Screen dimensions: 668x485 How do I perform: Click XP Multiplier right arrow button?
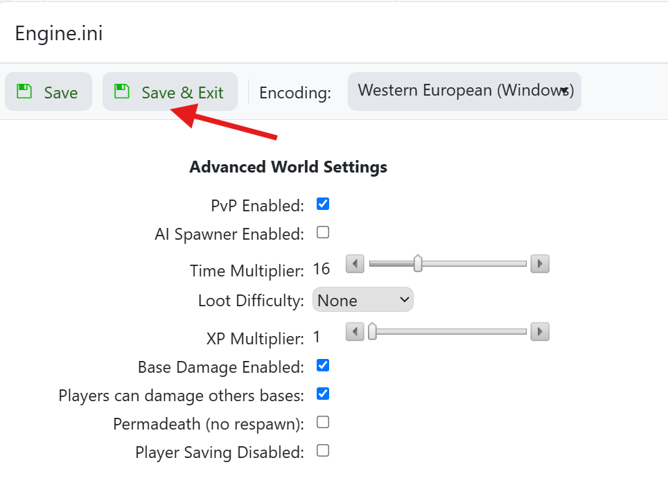click(x=539, y=332)
